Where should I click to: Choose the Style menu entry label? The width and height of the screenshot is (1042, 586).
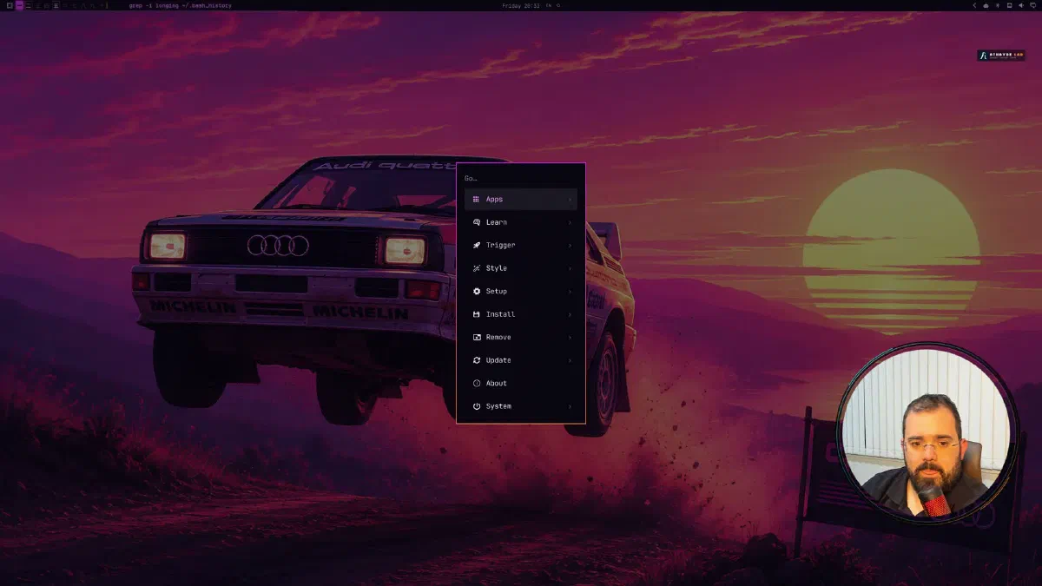496,268
